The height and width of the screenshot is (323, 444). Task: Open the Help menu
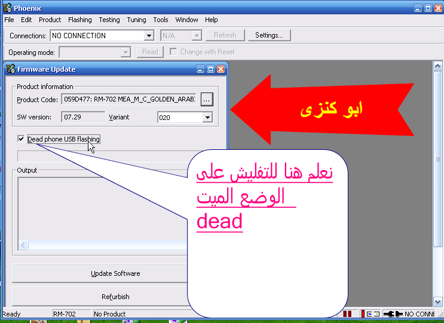click(211, 20)
